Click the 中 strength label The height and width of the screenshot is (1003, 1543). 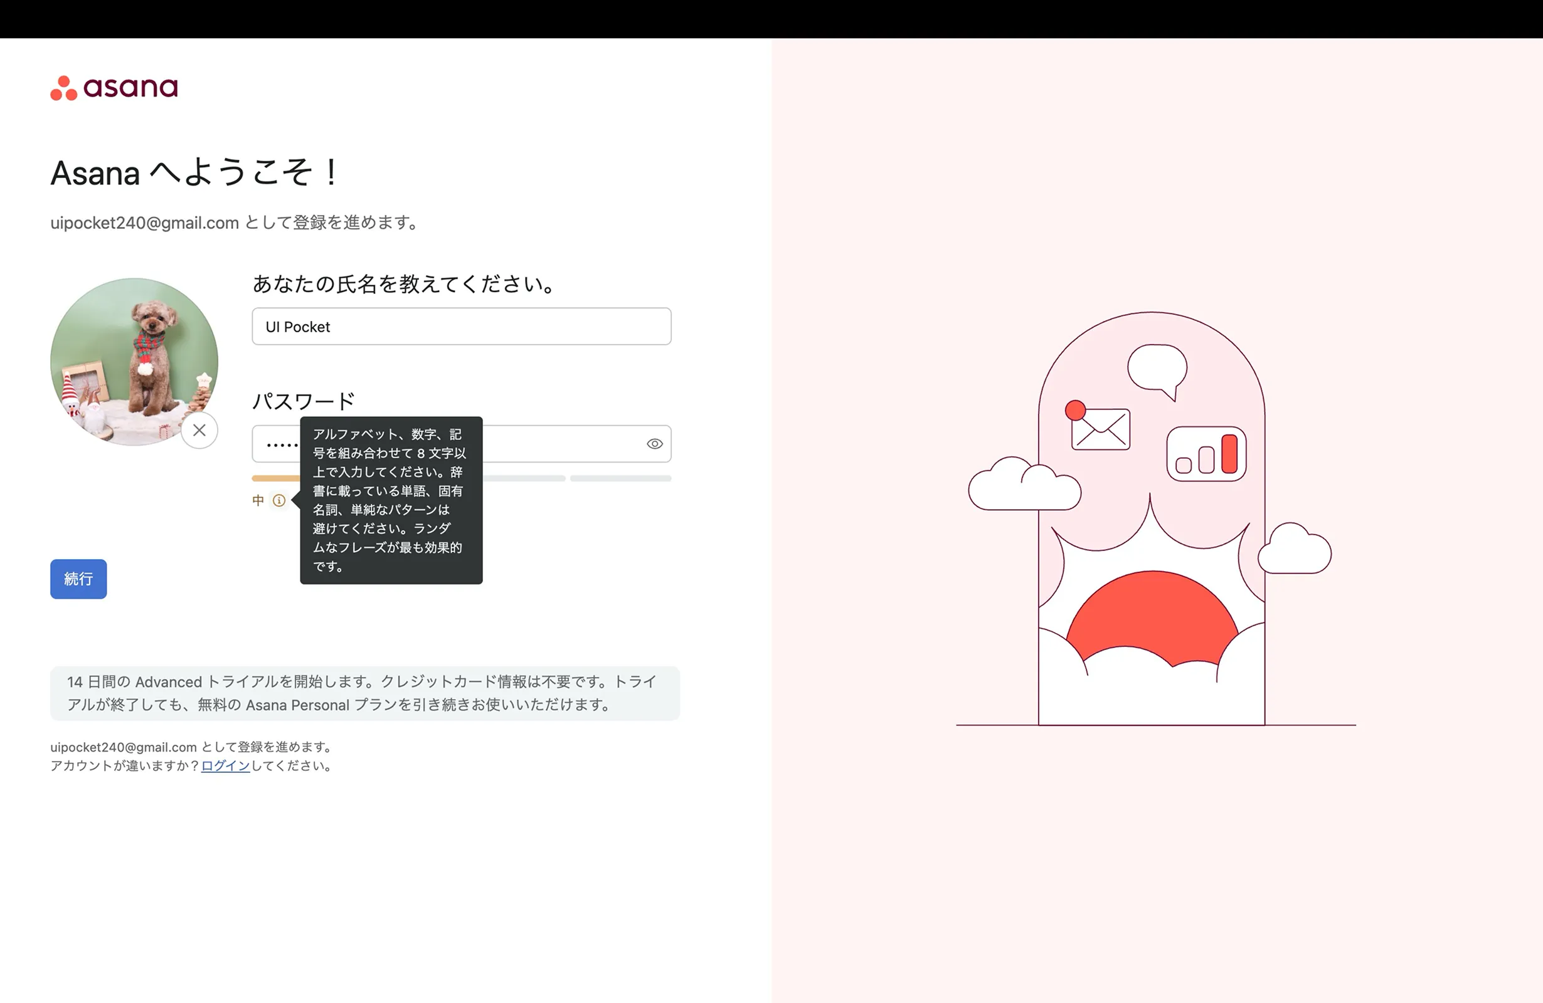click(258, 500)
